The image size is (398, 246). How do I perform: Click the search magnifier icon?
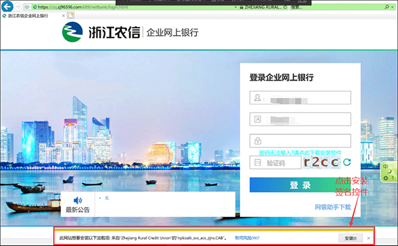tap(387, 7)
